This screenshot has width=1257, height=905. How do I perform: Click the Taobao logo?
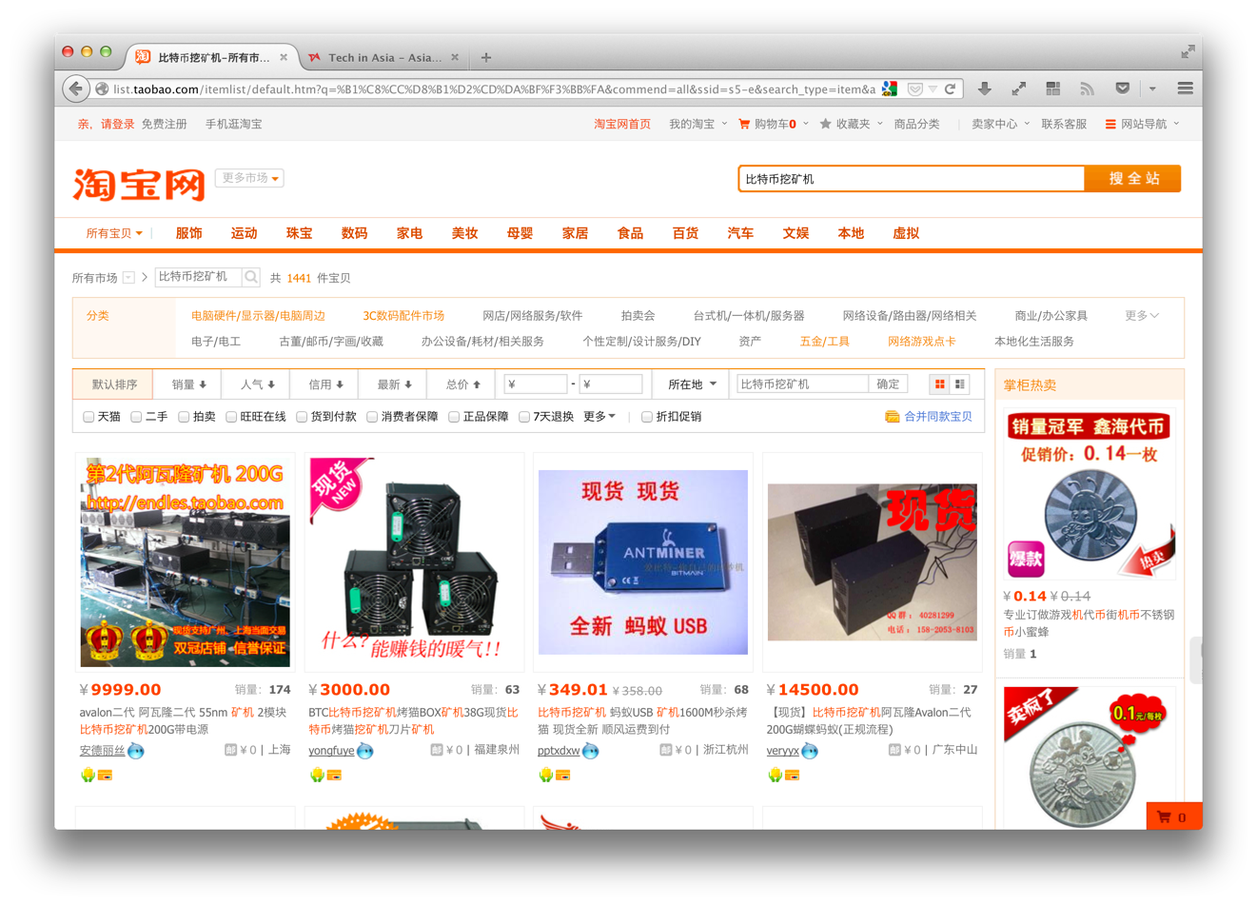139,184
